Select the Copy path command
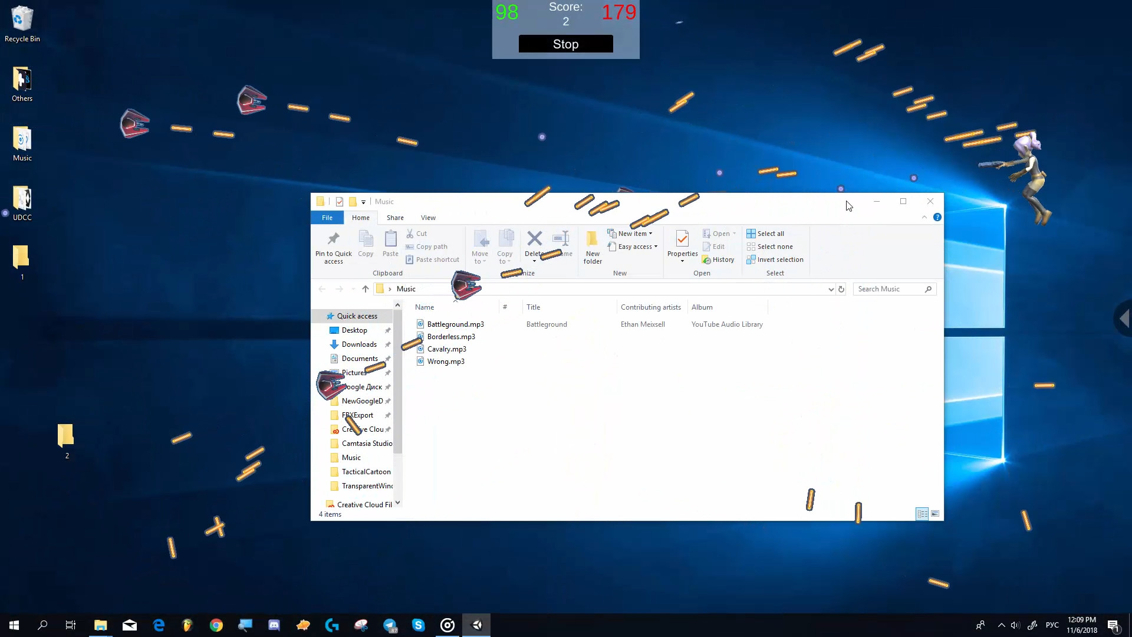The image size is (1132, 637). 431,247
